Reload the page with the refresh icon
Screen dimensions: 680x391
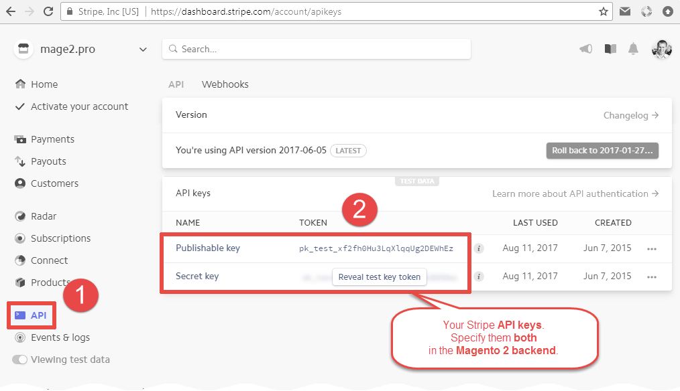click(x=48, y=11)
